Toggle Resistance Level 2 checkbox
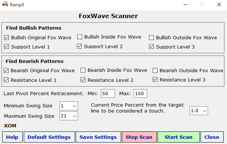 tap(83, 80)
